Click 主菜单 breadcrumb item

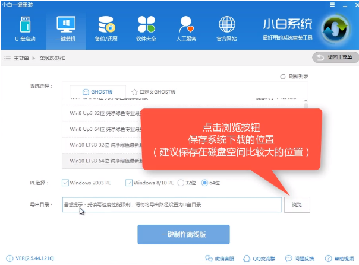[21, 58]
